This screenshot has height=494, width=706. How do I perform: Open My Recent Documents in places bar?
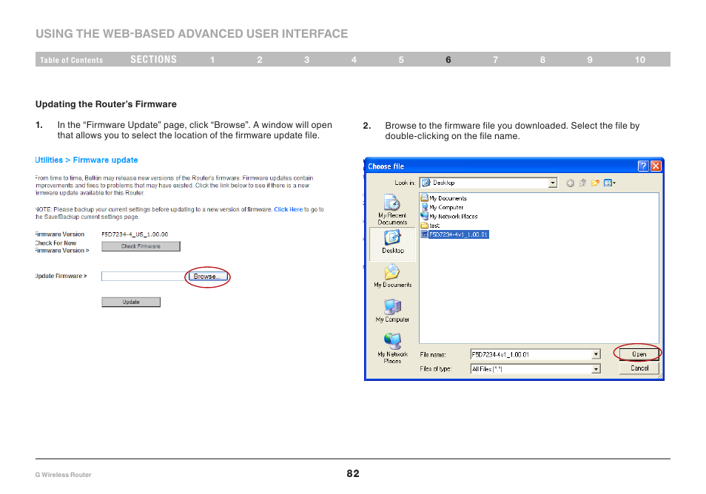pos(392,210)
